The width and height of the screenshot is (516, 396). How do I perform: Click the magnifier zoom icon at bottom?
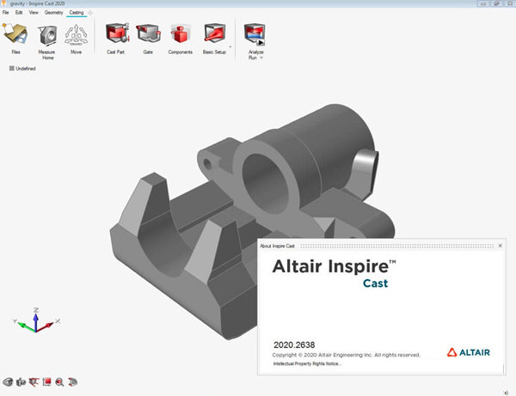60,381
